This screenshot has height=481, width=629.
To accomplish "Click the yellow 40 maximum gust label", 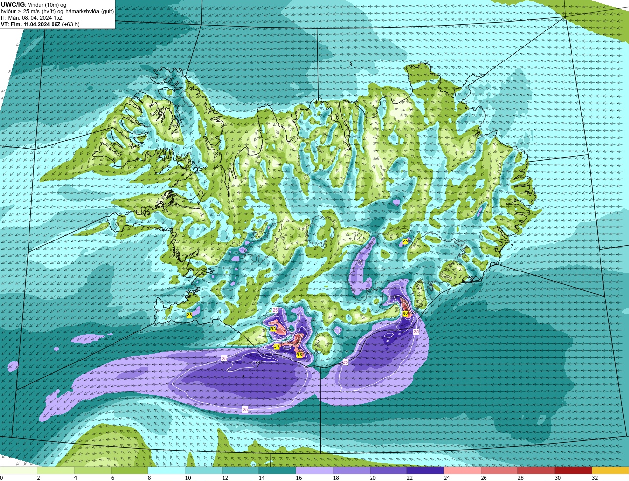I will 405,313.
